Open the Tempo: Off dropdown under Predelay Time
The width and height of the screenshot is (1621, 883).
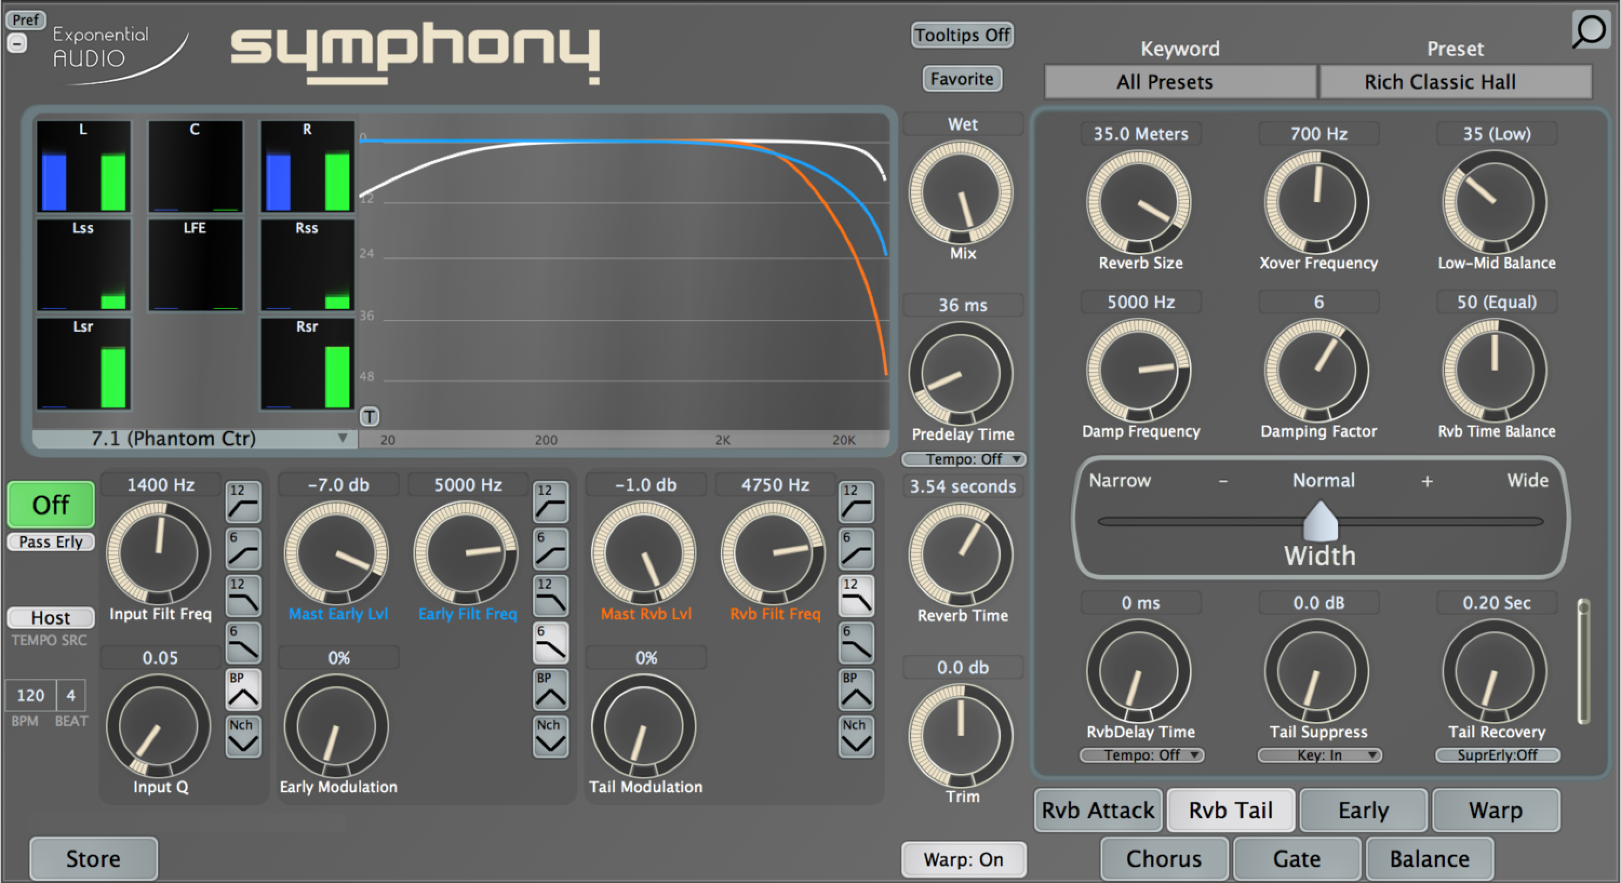(963, 459)
